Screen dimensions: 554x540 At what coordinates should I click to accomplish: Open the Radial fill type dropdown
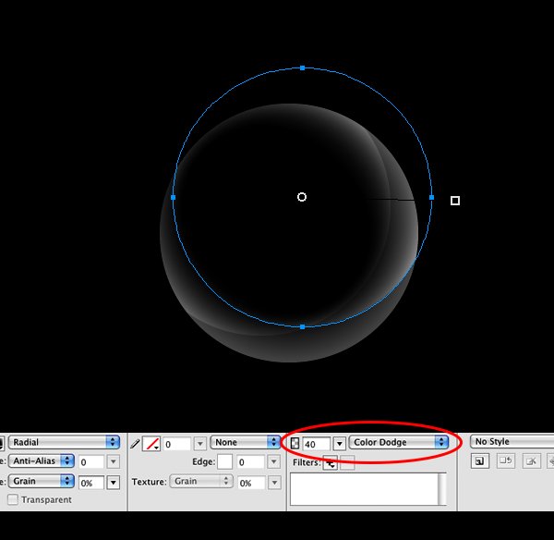pyautogui.click(x=65, y=442)
